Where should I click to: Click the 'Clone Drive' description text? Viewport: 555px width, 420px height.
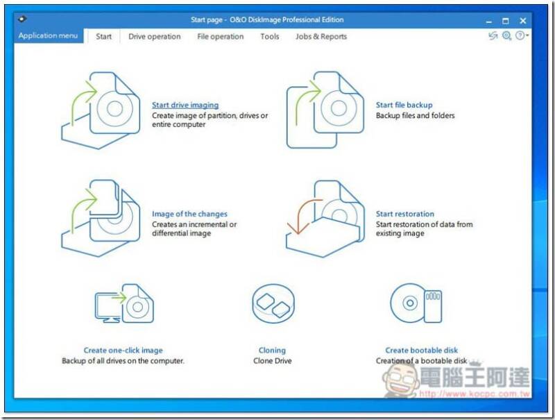pyautogui.click(x=273, y=361)
